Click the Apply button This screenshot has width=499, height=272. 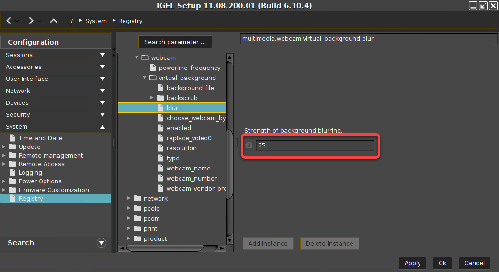412,263
